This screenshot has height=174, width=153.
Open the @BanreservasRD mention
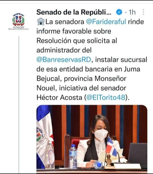coord(64,60)
